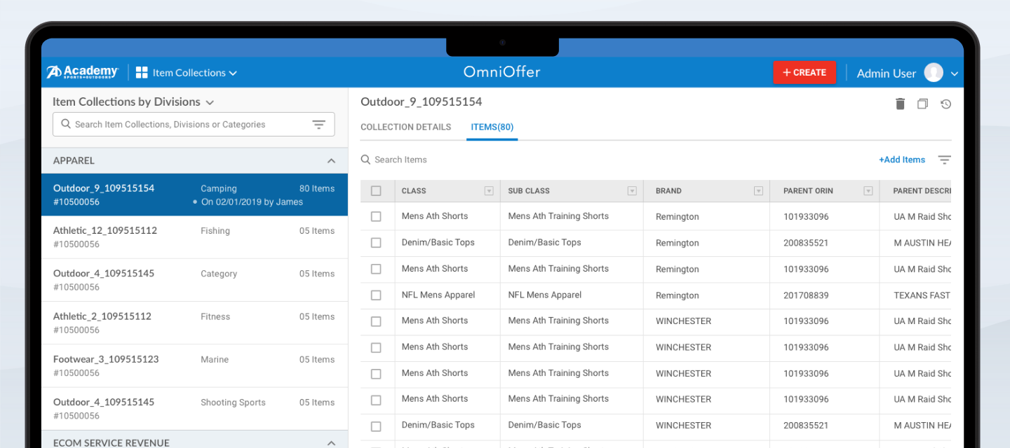Click the Item Collections grid icon
Image resolution: width=1010 pixels, height=448 pixels.
click(x=142, y=73)
